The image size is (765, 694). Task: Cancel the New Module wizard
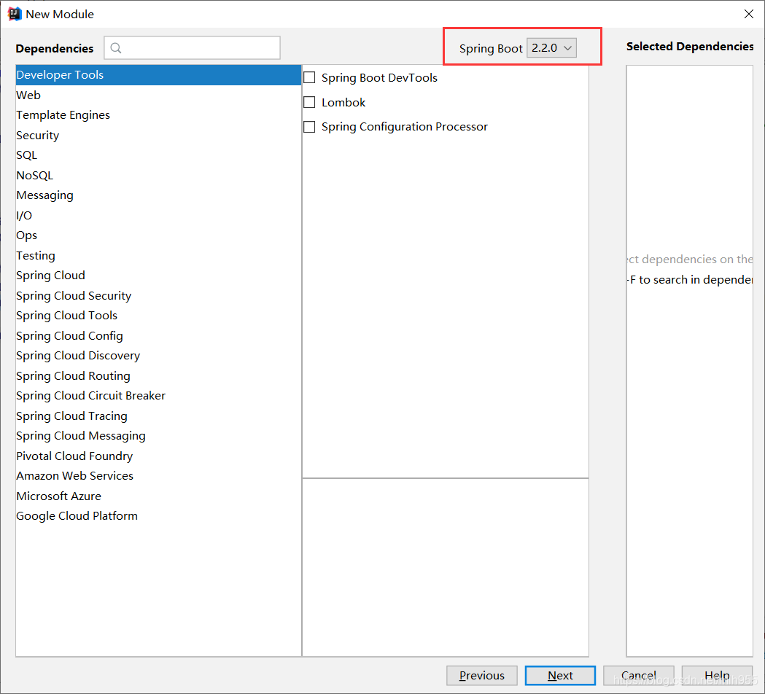(x=639, y=676)
